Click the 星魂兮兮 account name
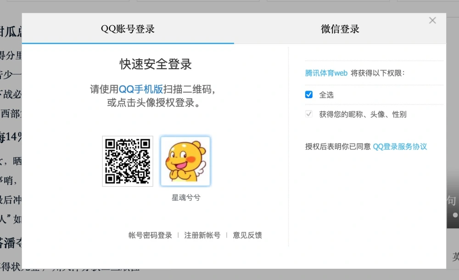This screenshot has width=459, height=280. tap(186, 198)
